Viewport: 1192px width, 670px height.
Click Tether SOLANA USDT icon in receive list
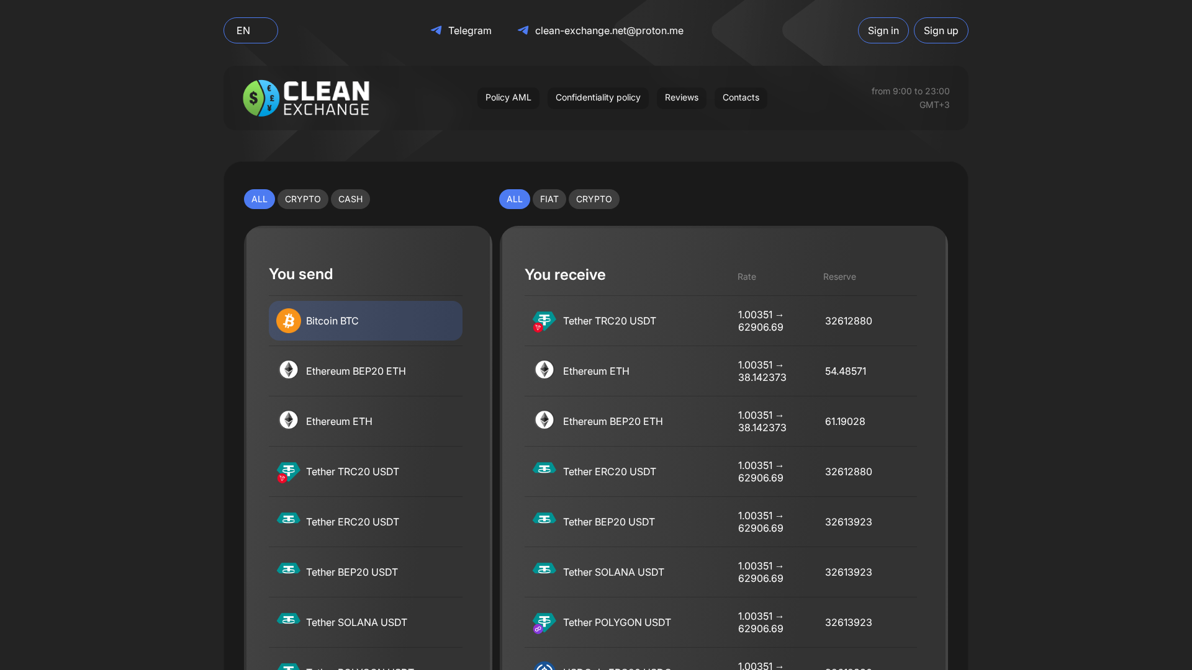[544, 569]
